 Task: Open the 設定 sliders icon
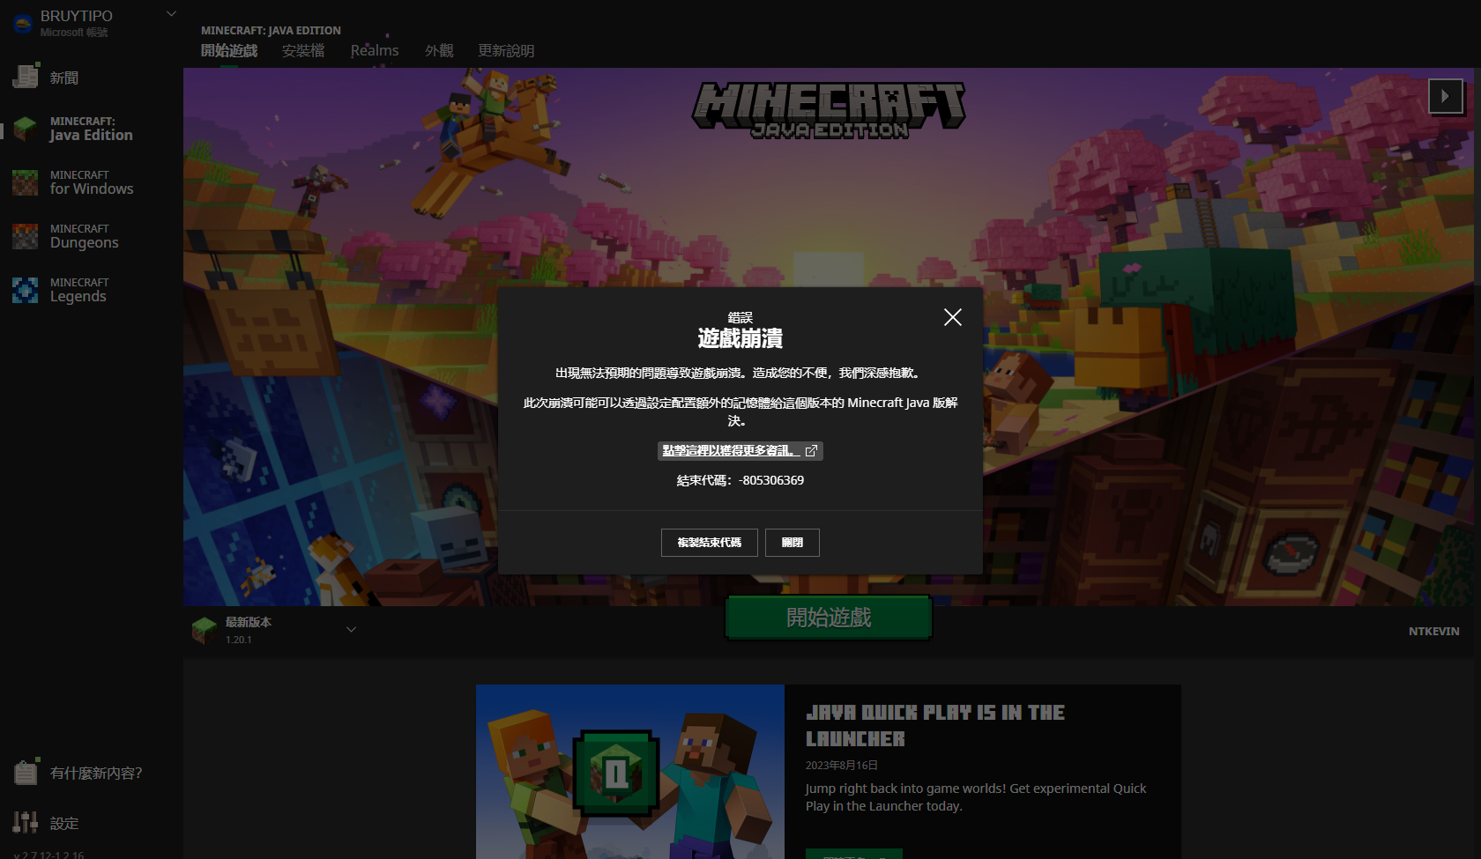(x=26, y=822)
